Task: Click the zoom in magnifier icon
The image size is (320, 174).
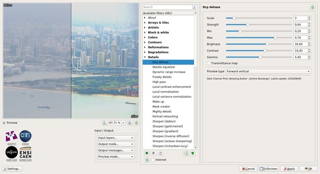Action: pyautogui.click(x=130, y=123)
